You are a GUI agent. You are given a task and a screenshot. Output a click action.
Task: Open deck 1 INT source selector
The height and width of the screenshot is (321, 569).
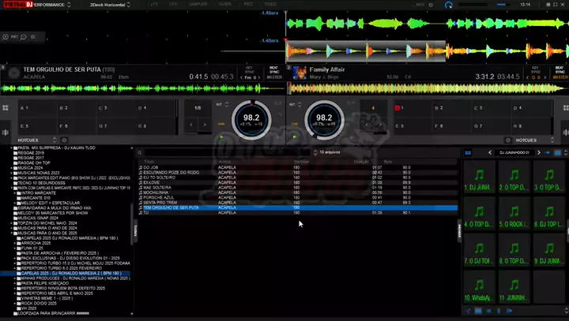coord(222,104)
